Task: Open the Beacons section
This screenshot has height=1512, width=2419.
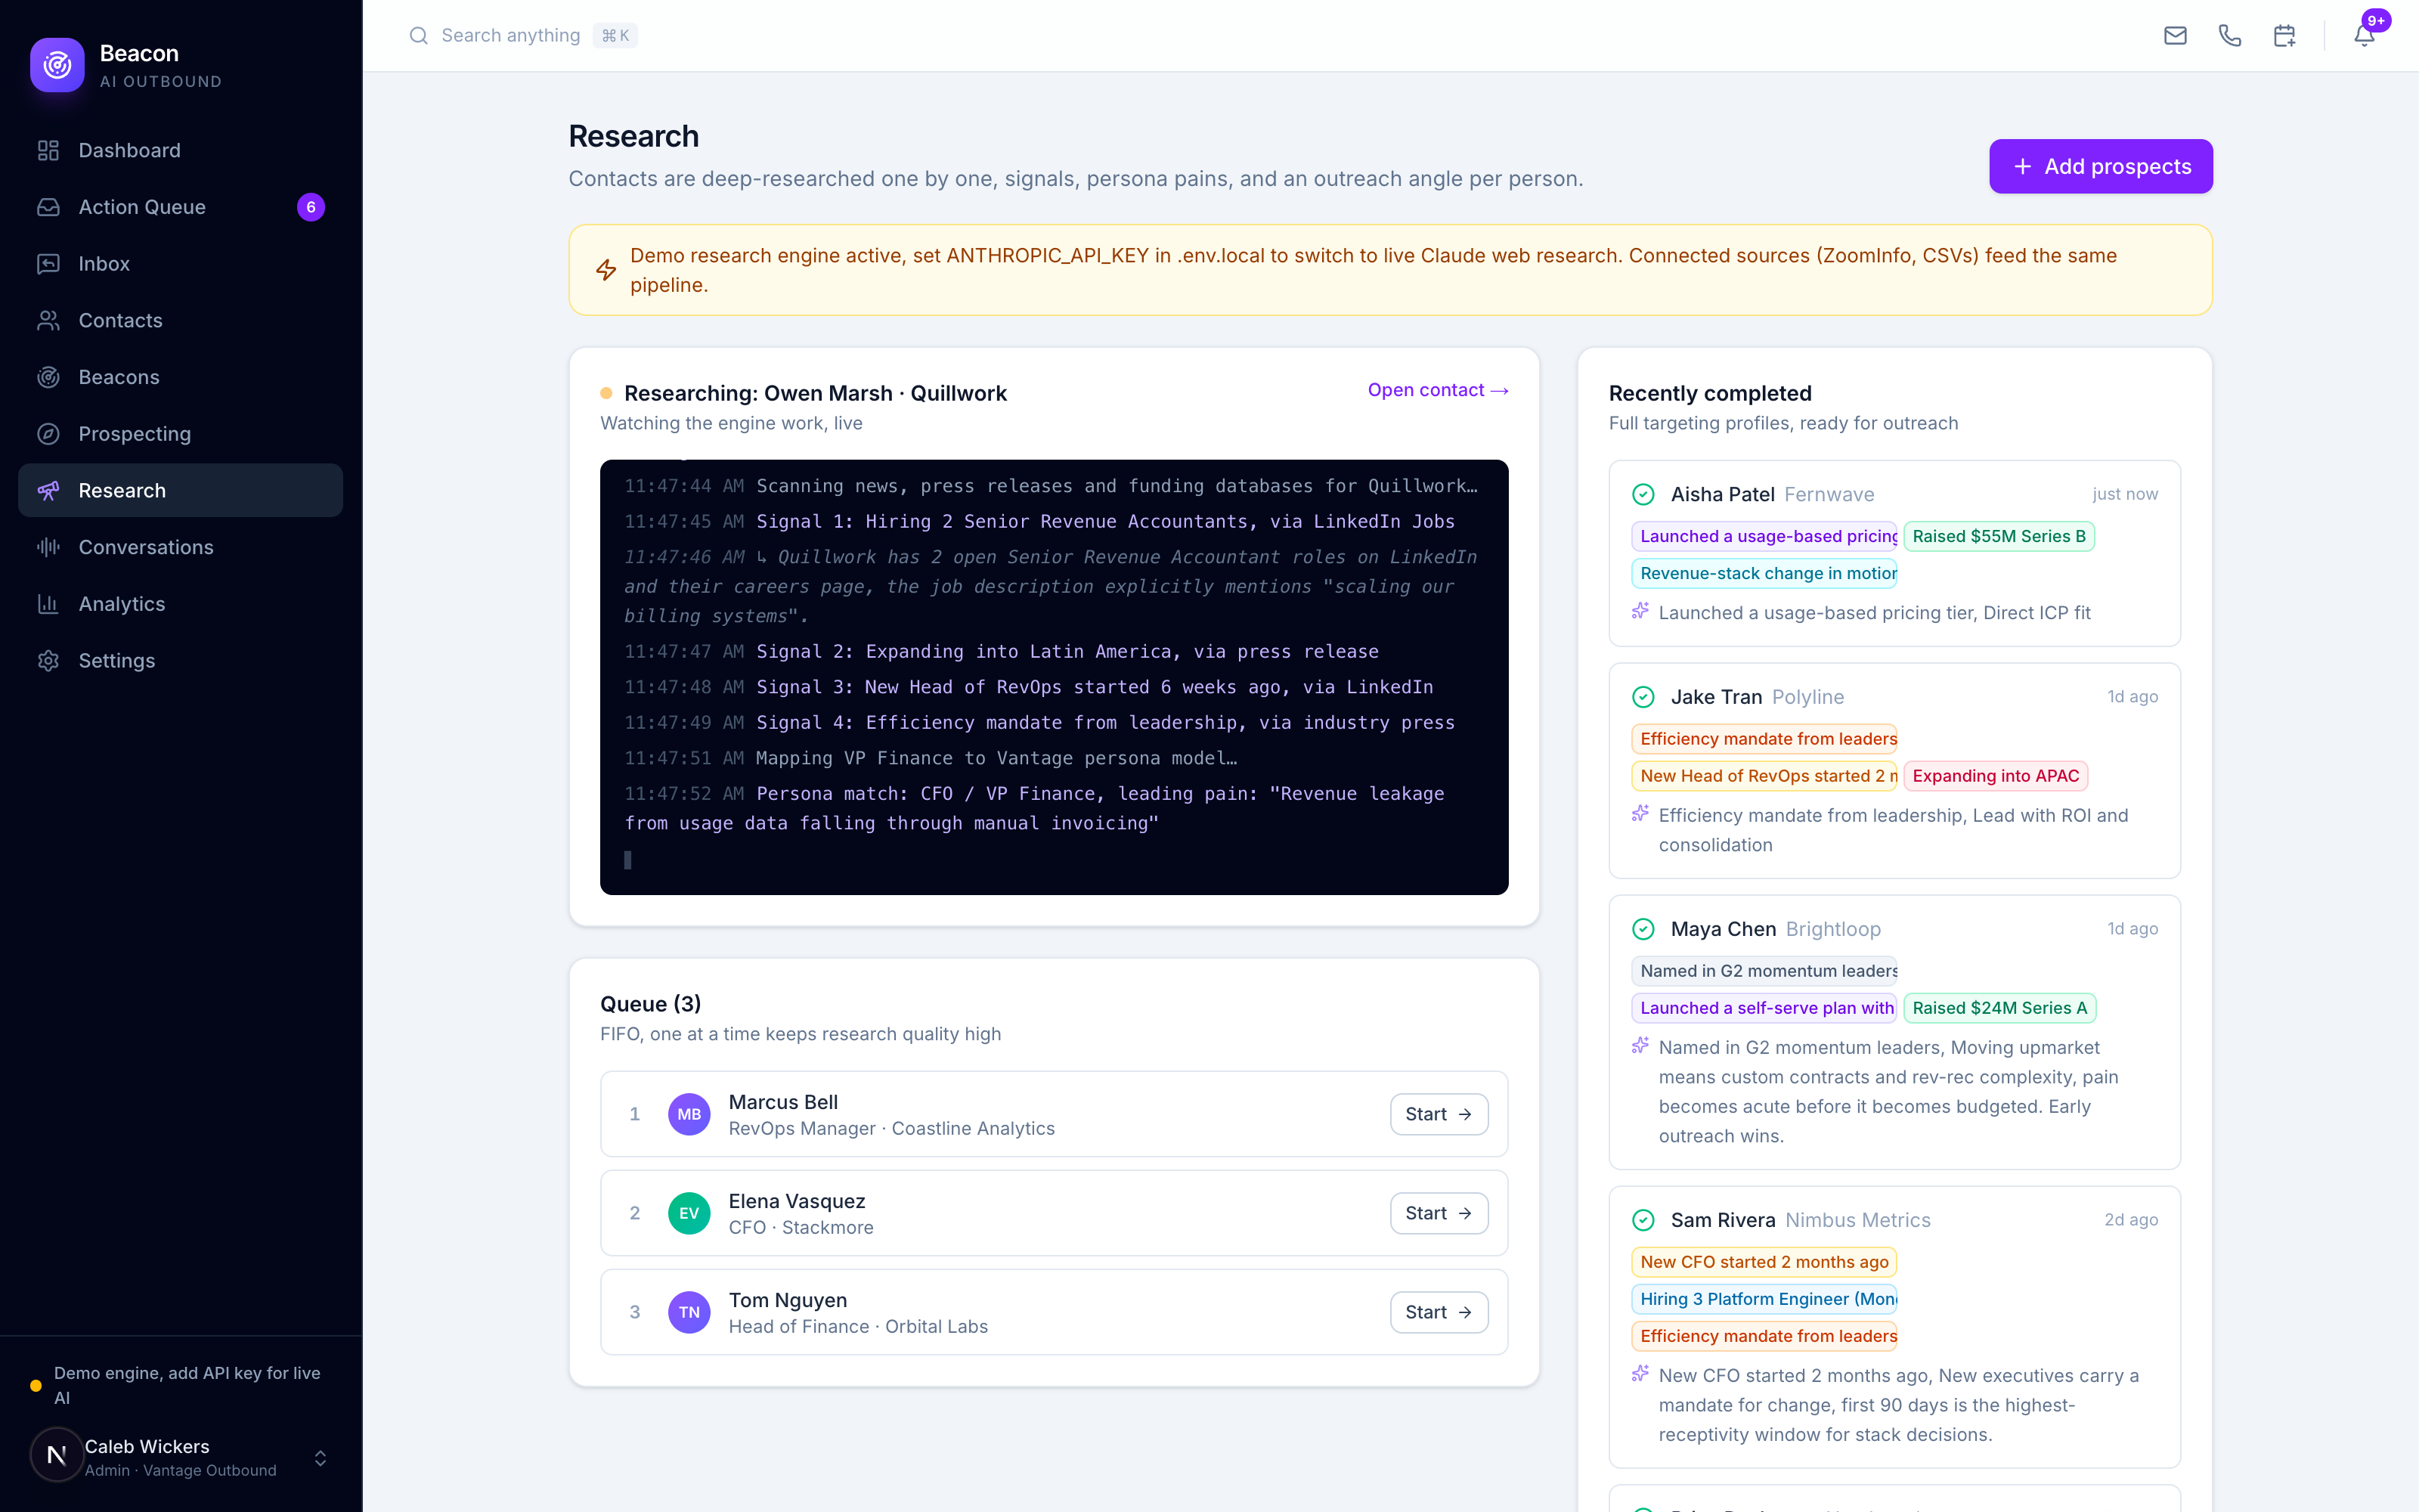Action: tap(180, 377)
